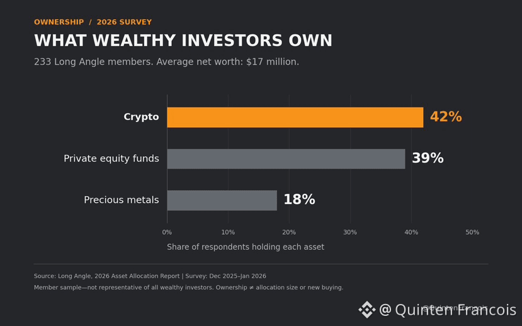Click the orange Crypto bar
522x326 pixels.
[x=295, y=117]
